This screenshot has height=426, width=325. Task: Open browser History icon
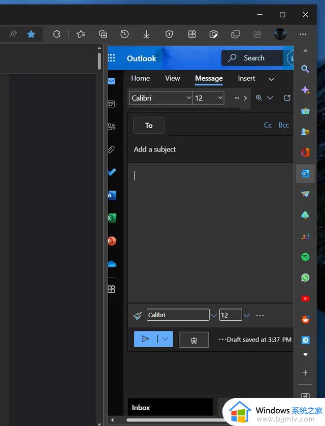(x=124, y=34)
